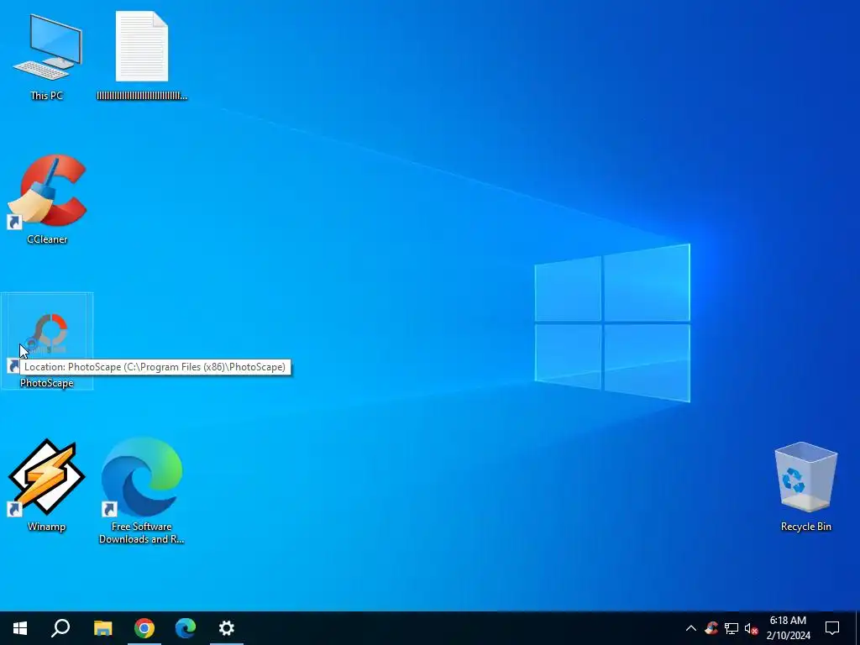The width and height of the screenshot is (860, 645).
Task: Click the CCleaner tray icon
Action: pyautogui.click(x=711, y=628)
